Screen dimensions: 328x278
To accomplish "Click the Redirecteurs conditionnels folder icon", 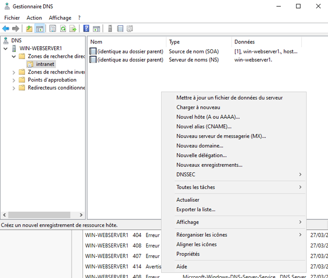I will click(x=22, y=87).
